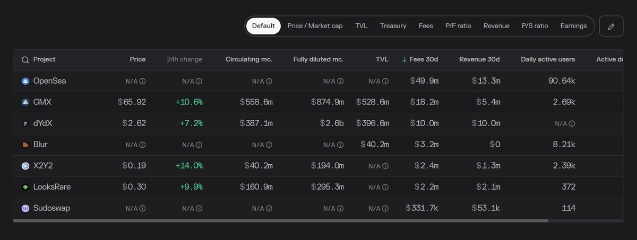Click Blur TVL $40.2m
The height and width of the screenshot is (240, 637).
pos(375,145)
